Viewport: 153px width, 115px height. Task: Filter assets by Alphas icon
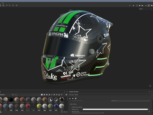point(54,95)
